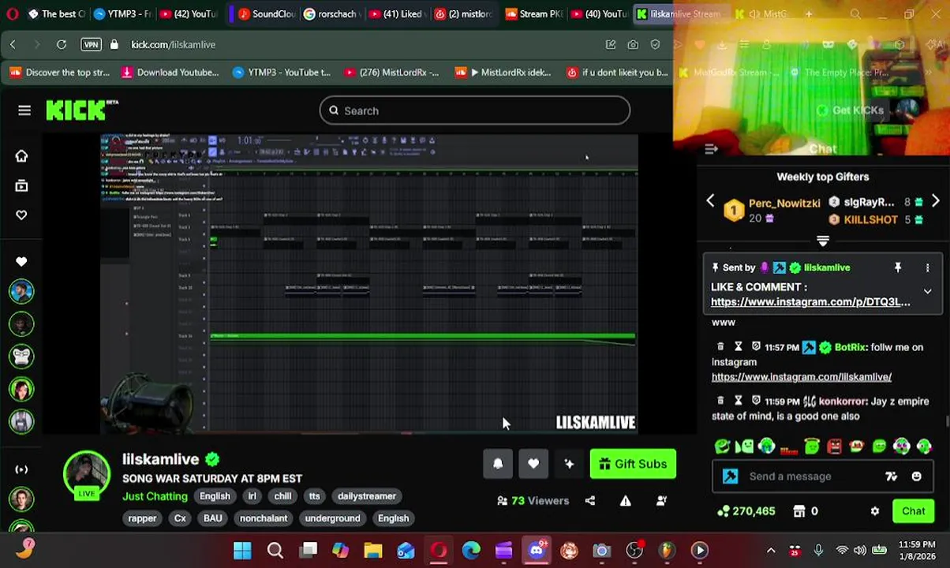Show hidden system tray icons
Viewport: 950px width, 568px height.
[771, 551]
